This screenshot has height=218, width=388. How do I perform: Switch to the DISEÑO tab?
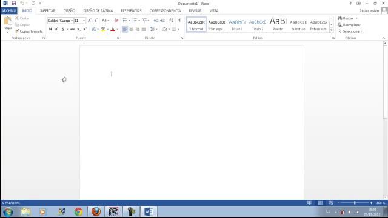69,11
